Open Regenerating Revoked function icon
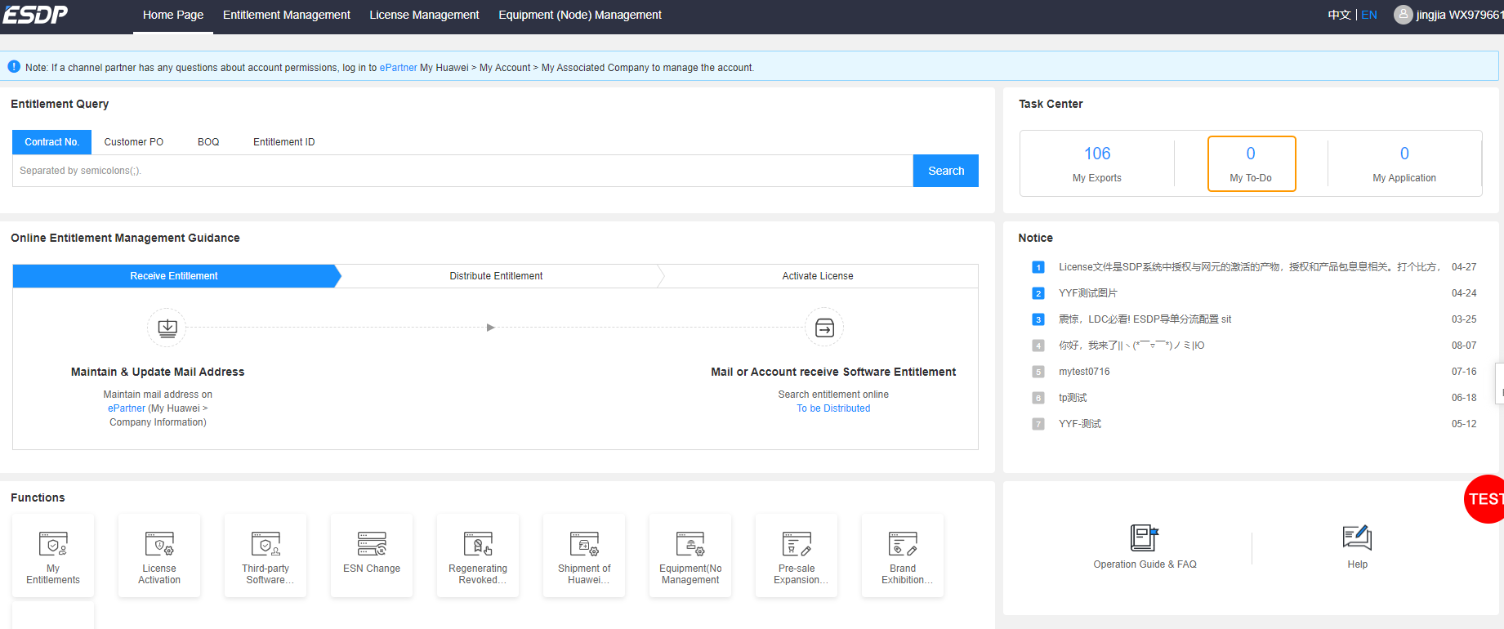This screenshot has width=1504, height=629. click(x=478, y=545)
